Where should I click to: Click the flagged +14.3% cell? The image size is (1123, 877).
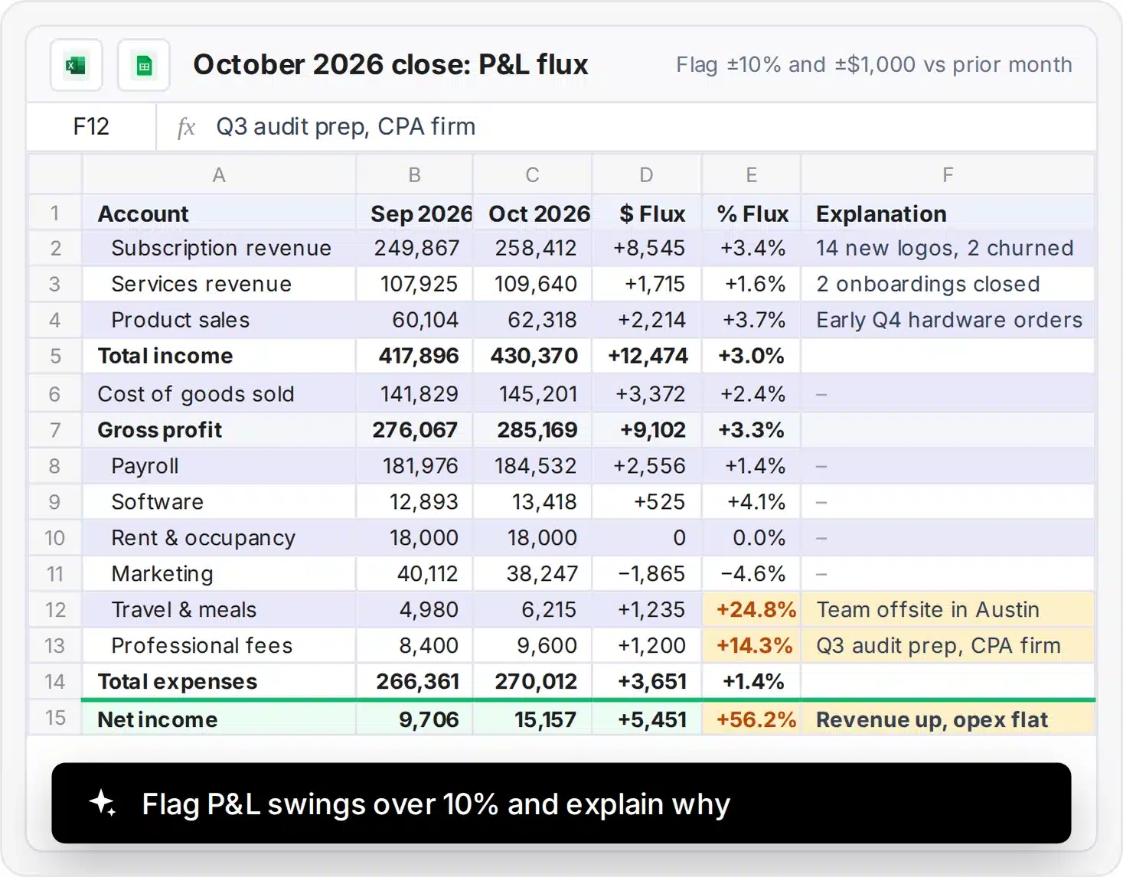click(752, 646)
